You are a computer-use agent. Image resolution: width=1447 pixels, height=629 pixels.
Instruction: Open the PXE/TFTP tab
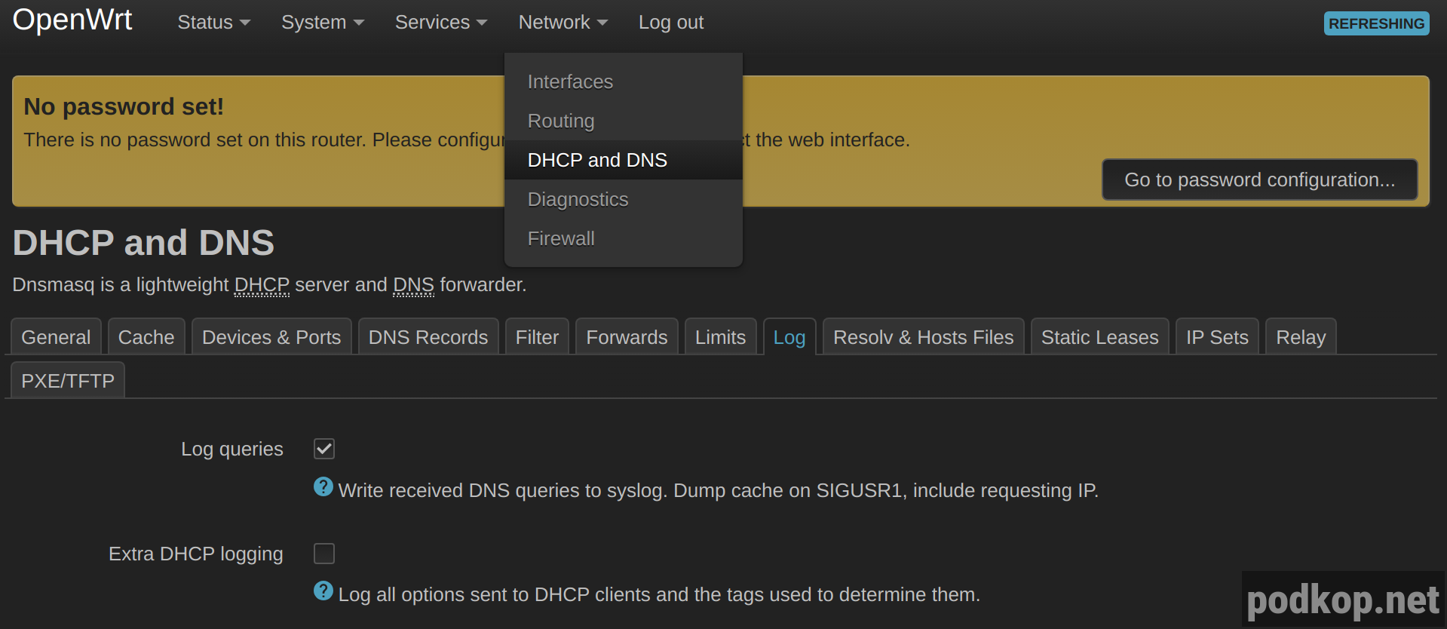68,381
